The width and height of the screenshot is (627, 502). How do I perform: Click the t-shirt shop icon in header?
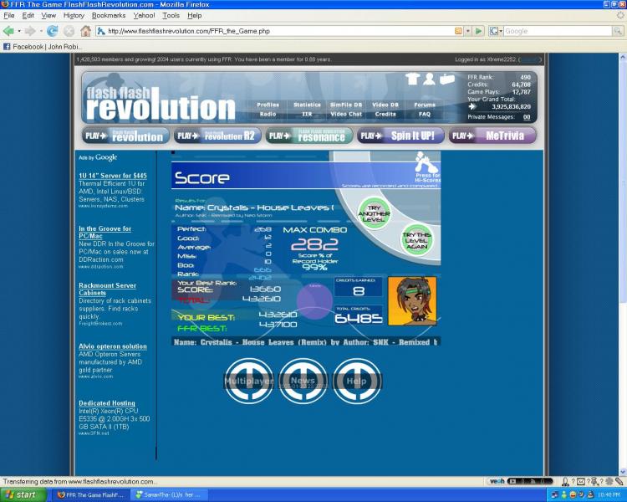tap(412, 79)
